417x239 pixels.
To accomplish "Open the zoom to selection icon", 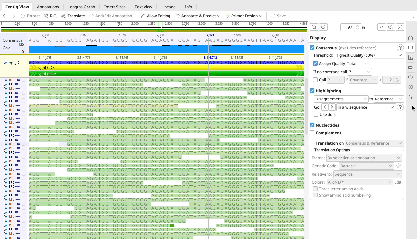I will coord(390,27).
